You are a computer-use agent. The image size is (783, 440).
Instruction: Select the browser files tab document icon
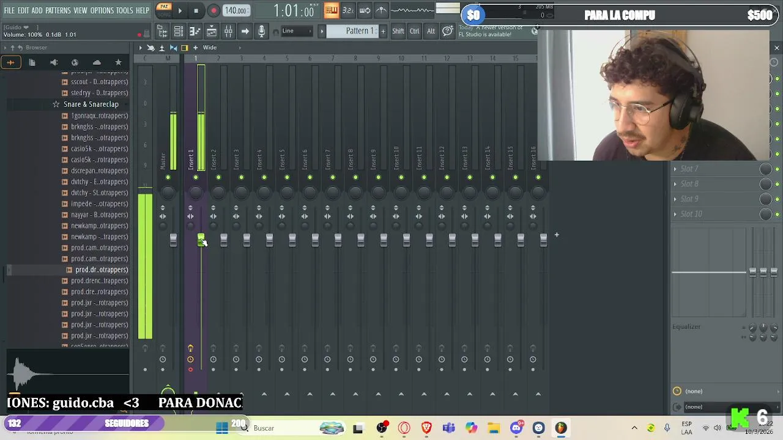(x=32, y=62)
